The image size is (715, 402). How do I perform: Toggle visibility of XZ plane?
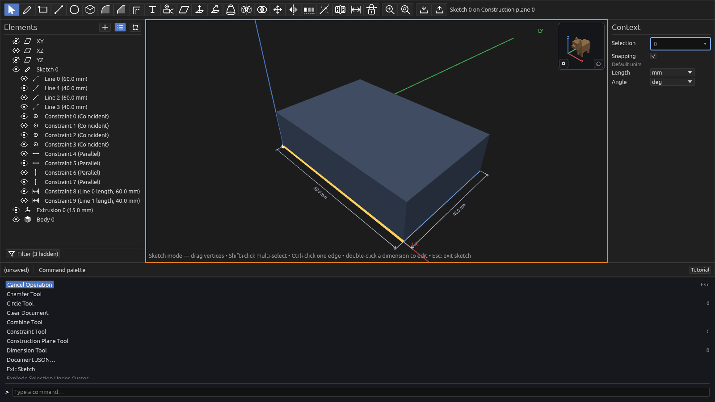click(16, 50)
